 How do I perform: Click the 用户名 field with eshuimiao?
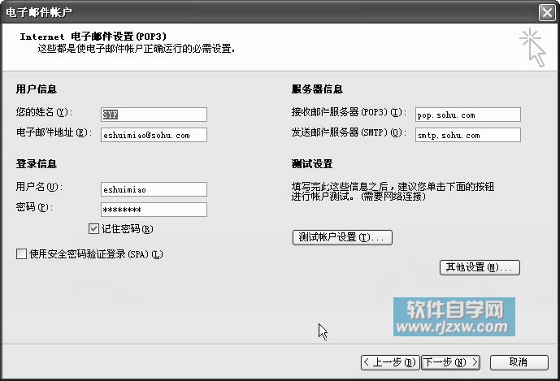[x=154, y=189]
